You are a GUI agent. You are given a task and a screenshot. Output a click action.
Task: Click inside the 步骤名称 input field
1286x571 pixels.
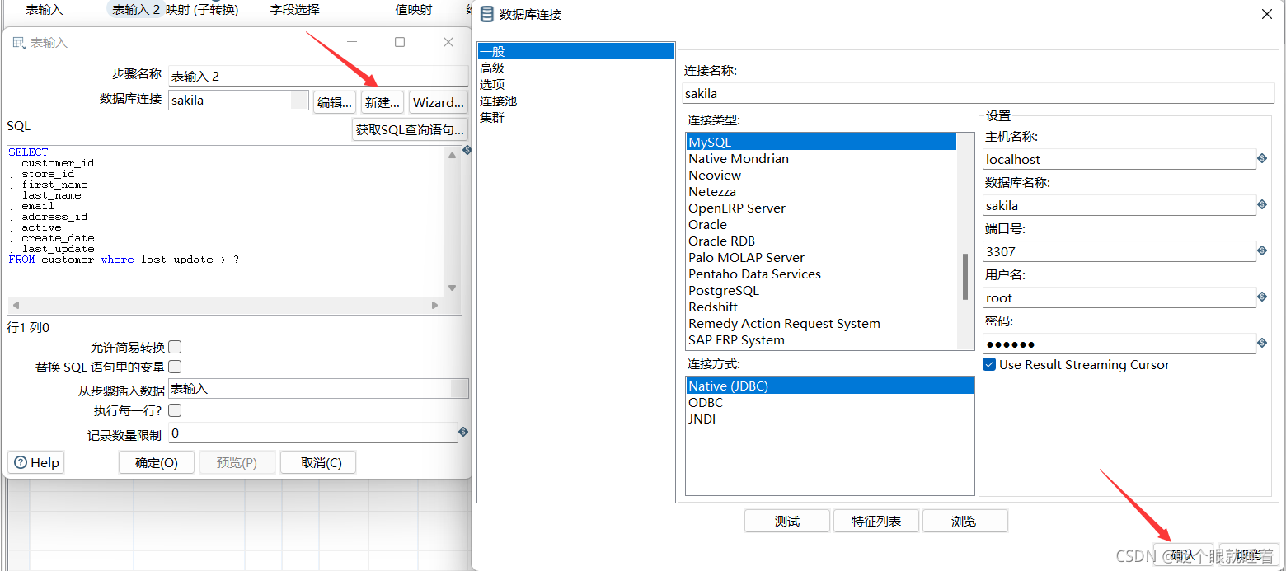point(318,76)
